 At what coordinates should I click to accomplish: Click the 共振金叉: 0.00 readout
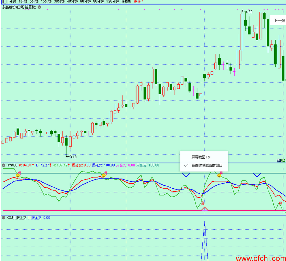[x=39, y=218]
